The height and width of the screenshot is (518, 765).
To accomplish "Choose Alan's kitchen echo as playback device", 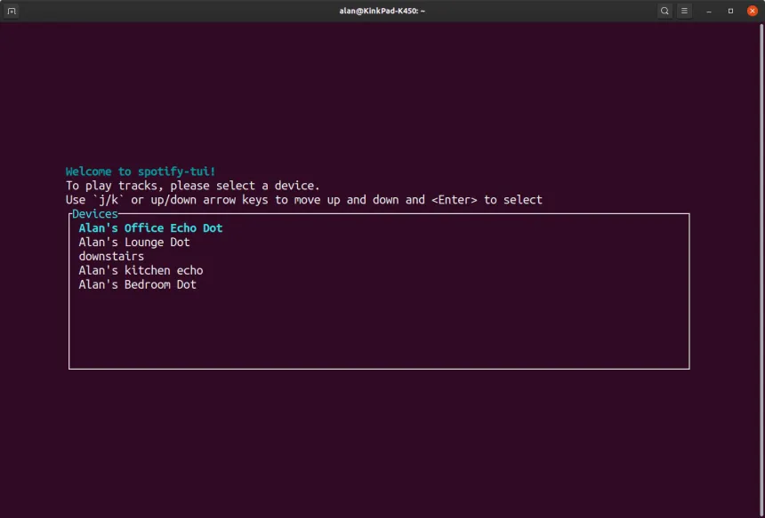I will click(x=141, y=270).
